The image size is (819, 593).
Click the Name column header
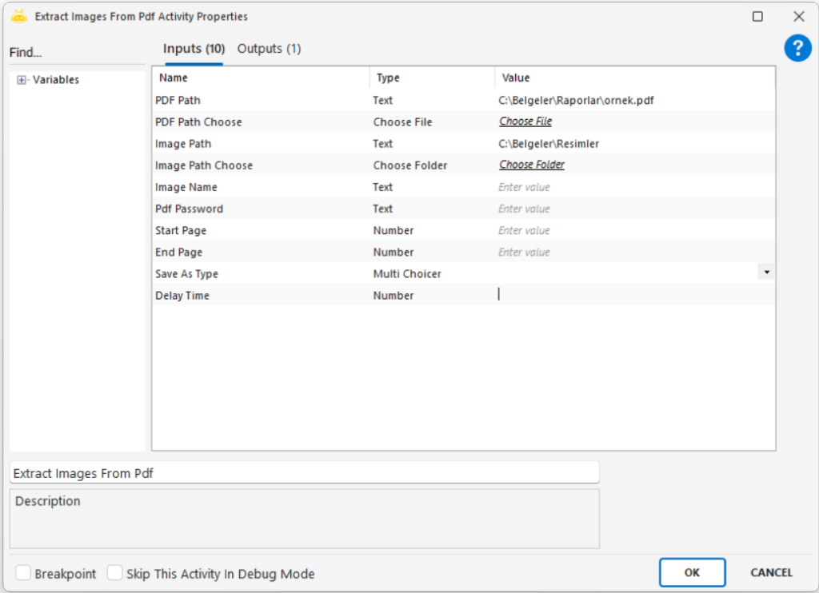point(174,78)
